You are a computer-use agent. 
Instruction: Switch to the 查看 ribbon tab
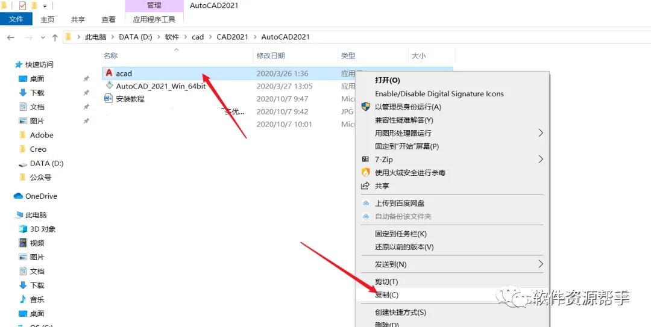click(108, 19)
